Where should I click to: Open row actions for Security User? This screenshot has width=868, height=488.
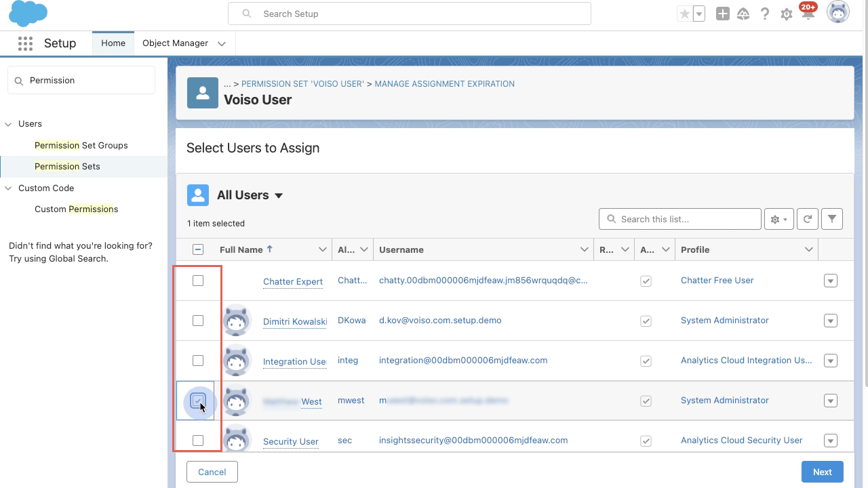click(831, 441)
